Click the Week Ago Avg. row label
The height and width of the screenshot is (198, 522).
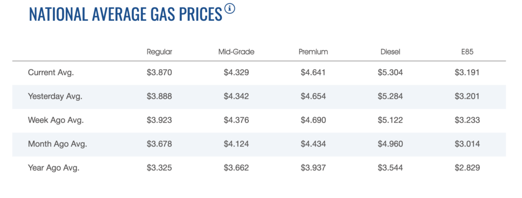(56, 120)
